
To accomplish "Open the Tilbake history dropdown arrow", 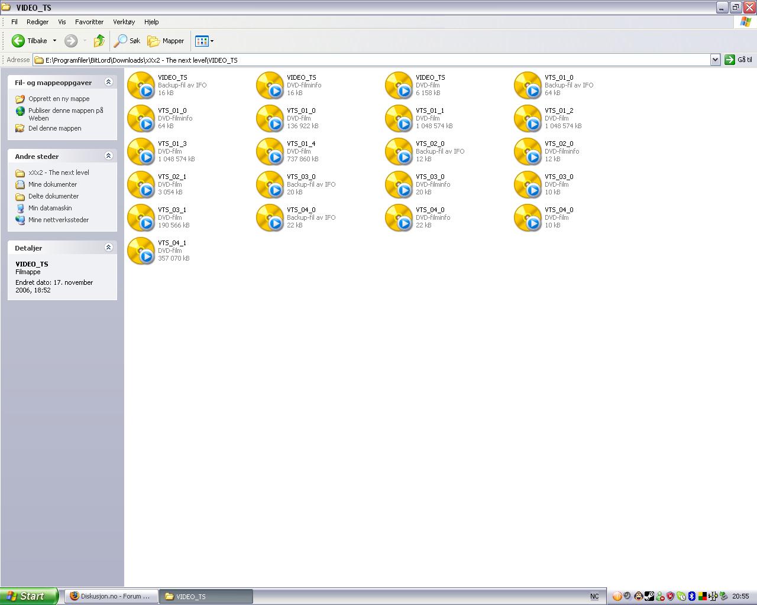I will [54, 41].
